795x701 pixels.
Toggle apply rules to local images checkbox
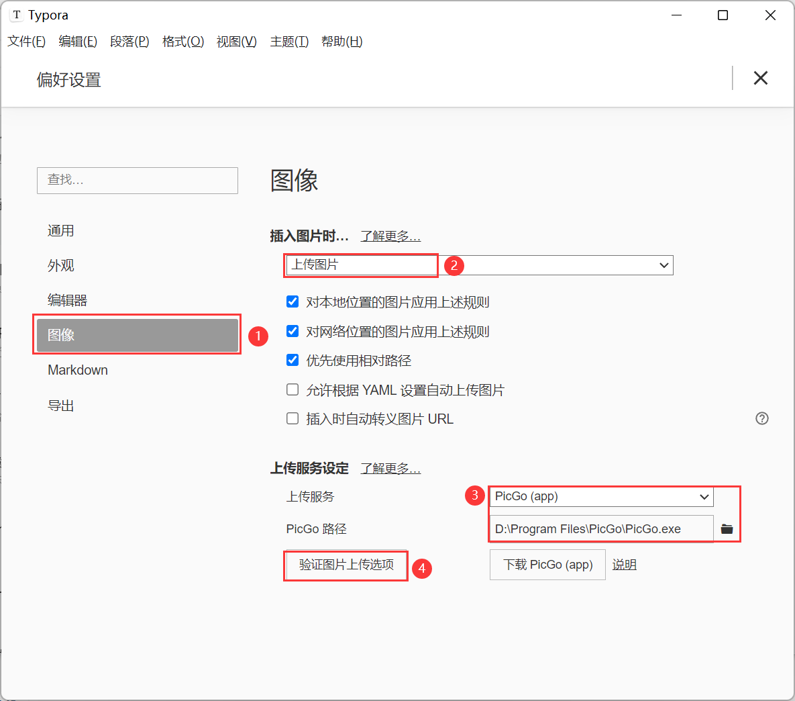293,302
